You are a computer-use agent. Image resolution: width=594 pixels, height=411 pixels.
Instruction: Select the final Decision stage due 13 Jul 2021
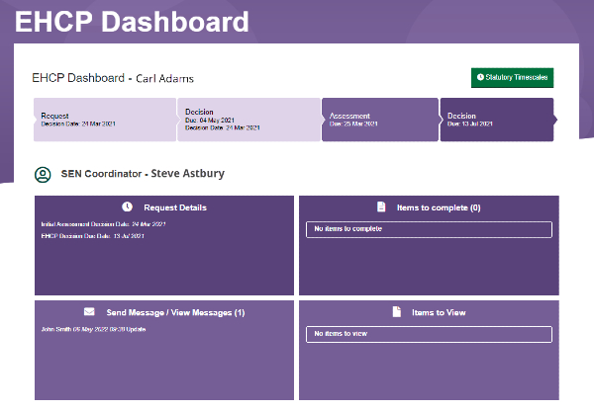[x=495, y=120]
